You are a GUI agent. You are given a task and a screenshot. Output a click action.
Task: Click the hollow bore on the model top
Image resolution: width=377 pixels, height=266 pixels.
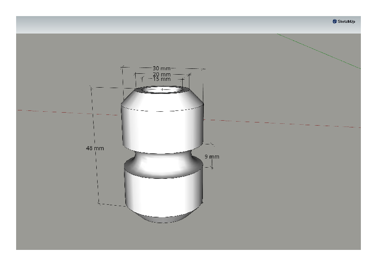click(162, 90)
